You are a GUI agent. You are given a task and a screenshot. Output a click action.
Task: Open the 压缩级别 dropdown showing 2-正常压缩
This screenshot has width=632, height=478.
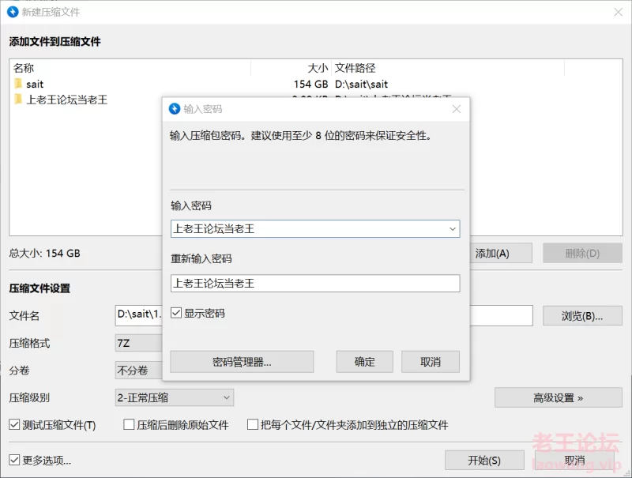(174, 397)
